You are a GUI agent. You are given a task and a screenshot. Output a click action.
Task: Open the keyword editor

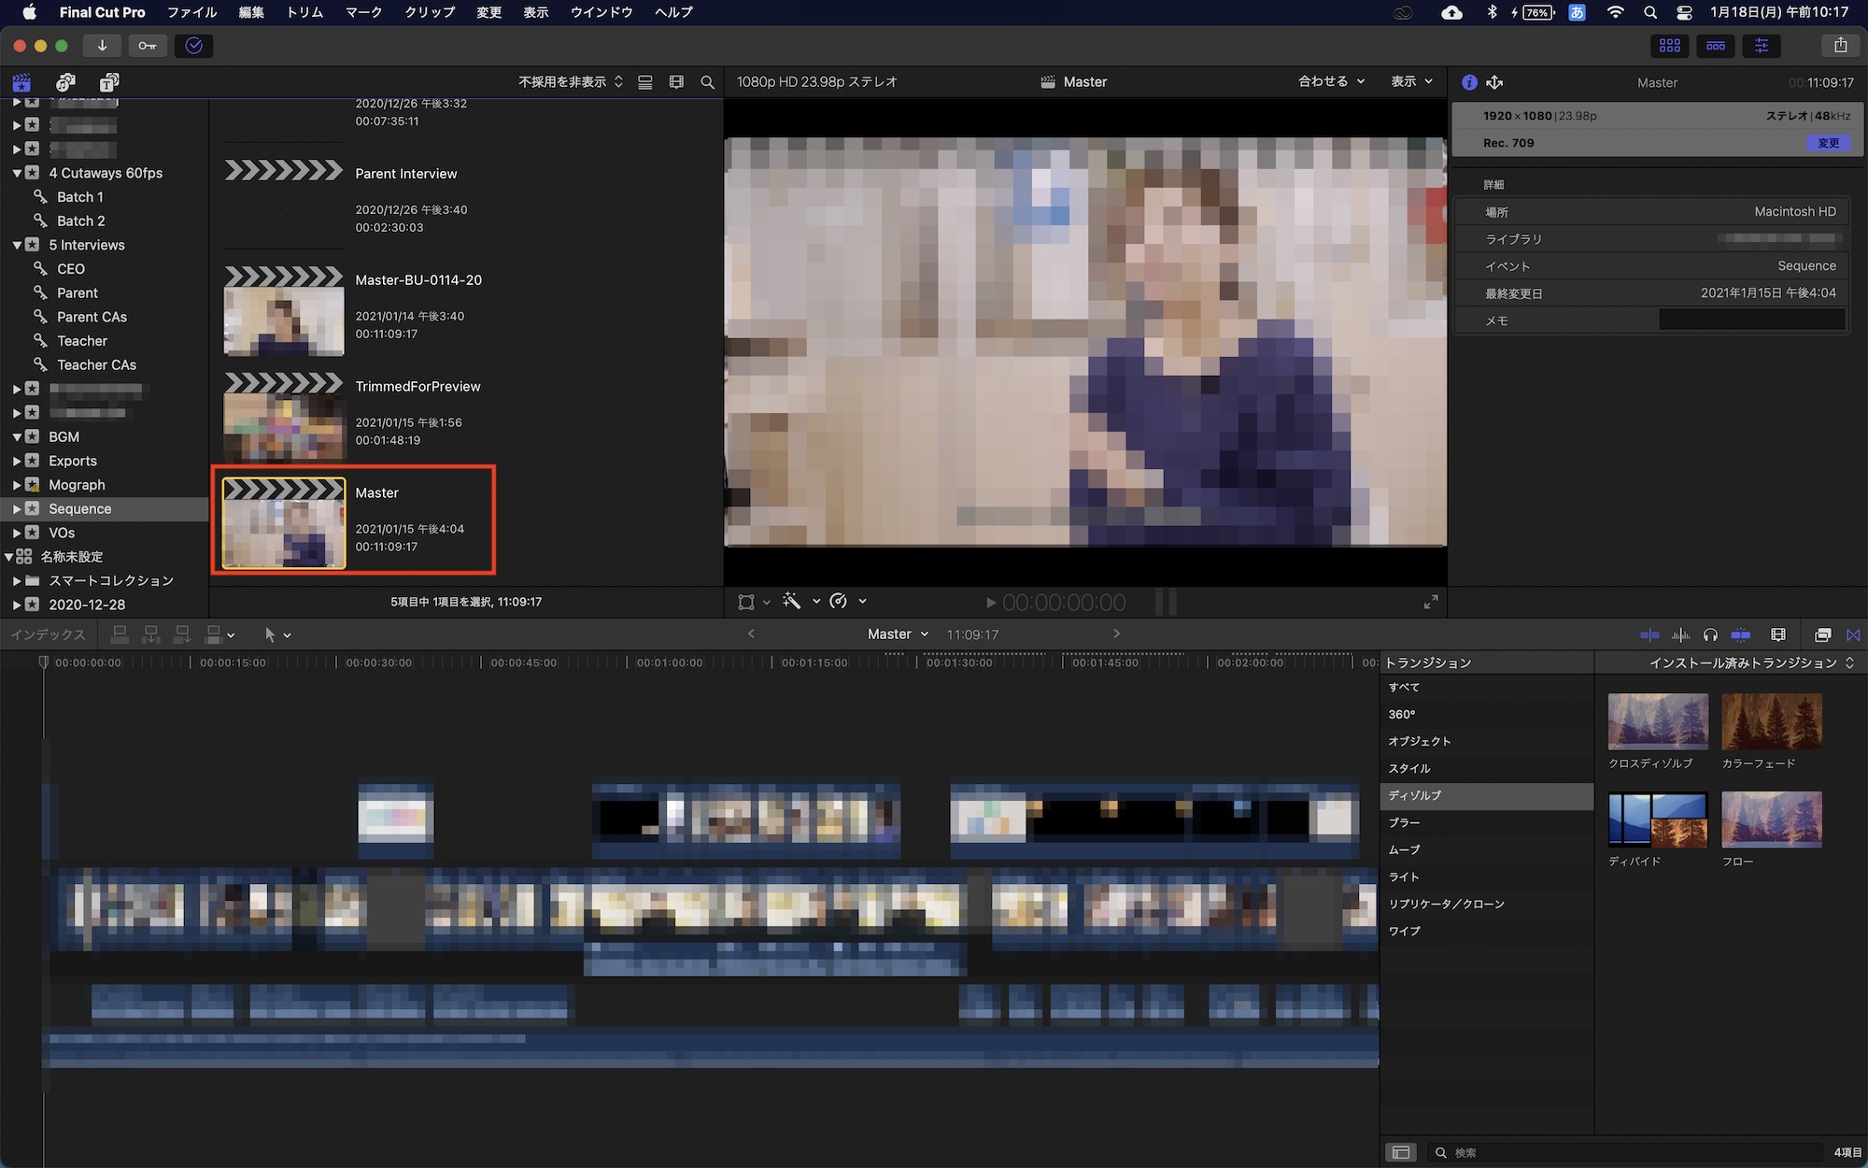pyautogui.click(x=148, y=46)
